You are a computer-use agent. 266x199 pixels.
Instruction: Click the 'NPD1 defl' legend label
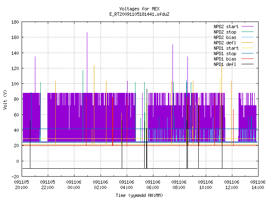(x=225, y=65)
